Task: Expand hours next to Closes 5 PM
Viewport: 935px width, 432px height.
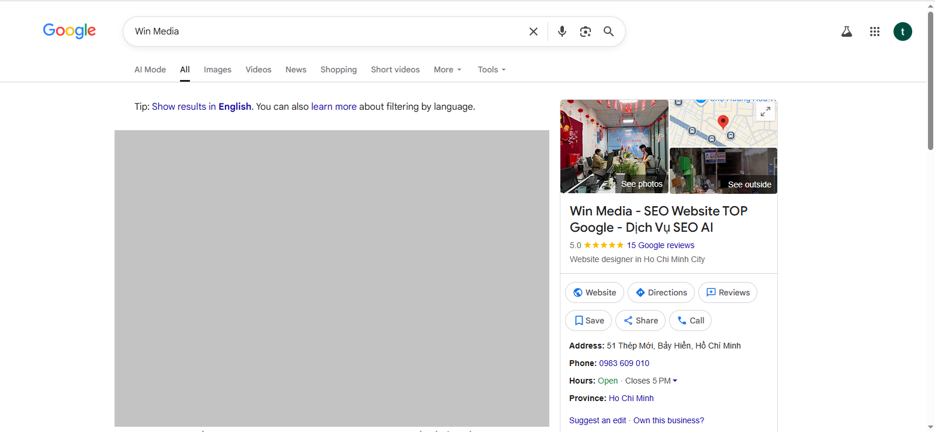Action: [x=675, y=381]
